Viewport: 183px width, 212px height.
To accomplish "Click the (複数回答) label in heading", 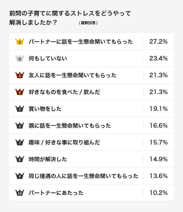I will pos(88,23).
